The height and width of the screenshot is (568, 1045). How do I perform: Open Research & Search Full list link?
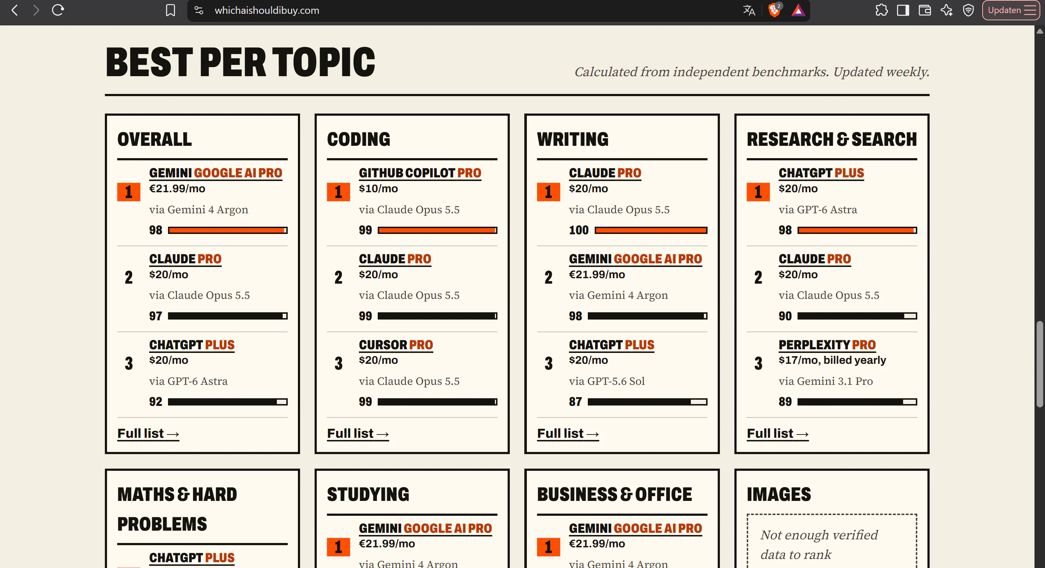(x=778, y=433)
